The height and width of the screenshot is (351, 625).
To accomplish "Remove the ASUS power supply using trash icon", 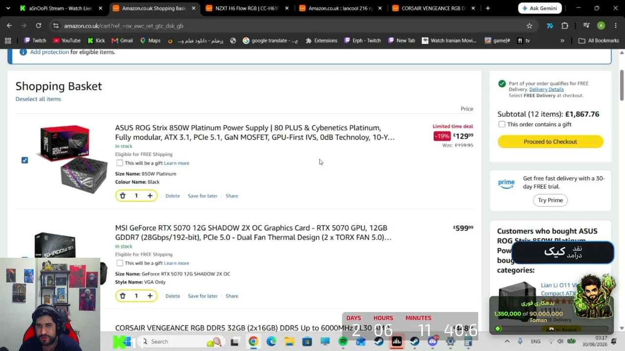I will [123, 195].
